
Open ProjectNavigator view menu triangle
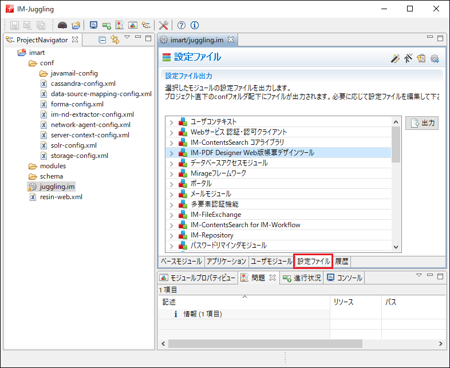coord(127,37)
